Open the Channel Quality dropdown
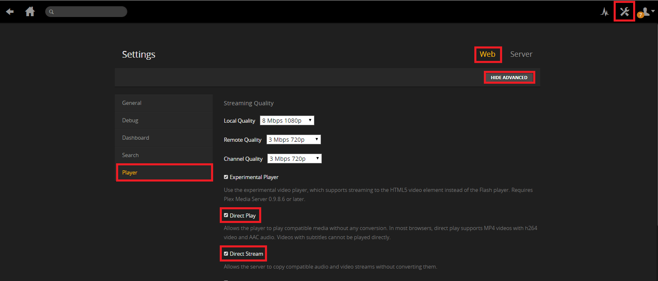The height and width of the screenshot is (281, 658). pyautogui.click(x=294, y=159)
